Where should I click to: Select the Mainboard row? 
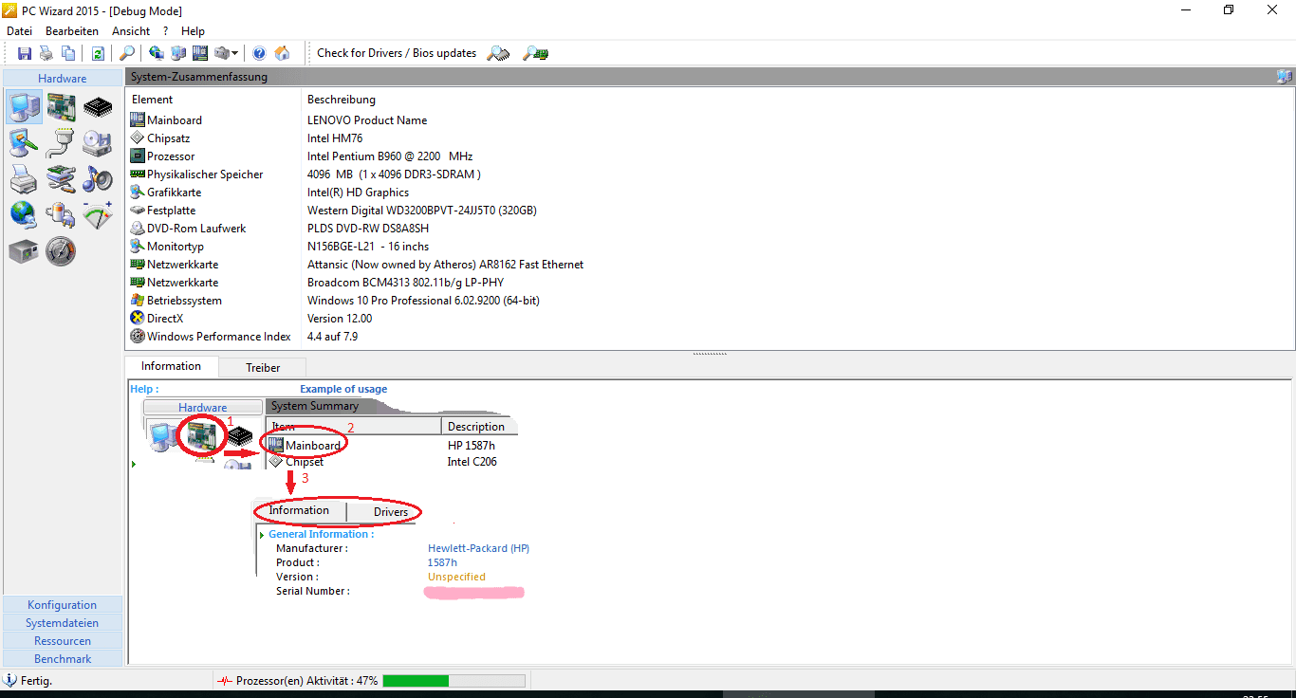coord(710,120)
